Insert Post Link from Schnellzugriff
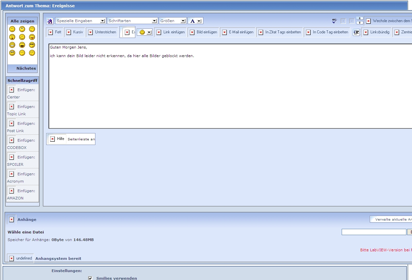The image size is (412, 280). [x=22, y=126]
